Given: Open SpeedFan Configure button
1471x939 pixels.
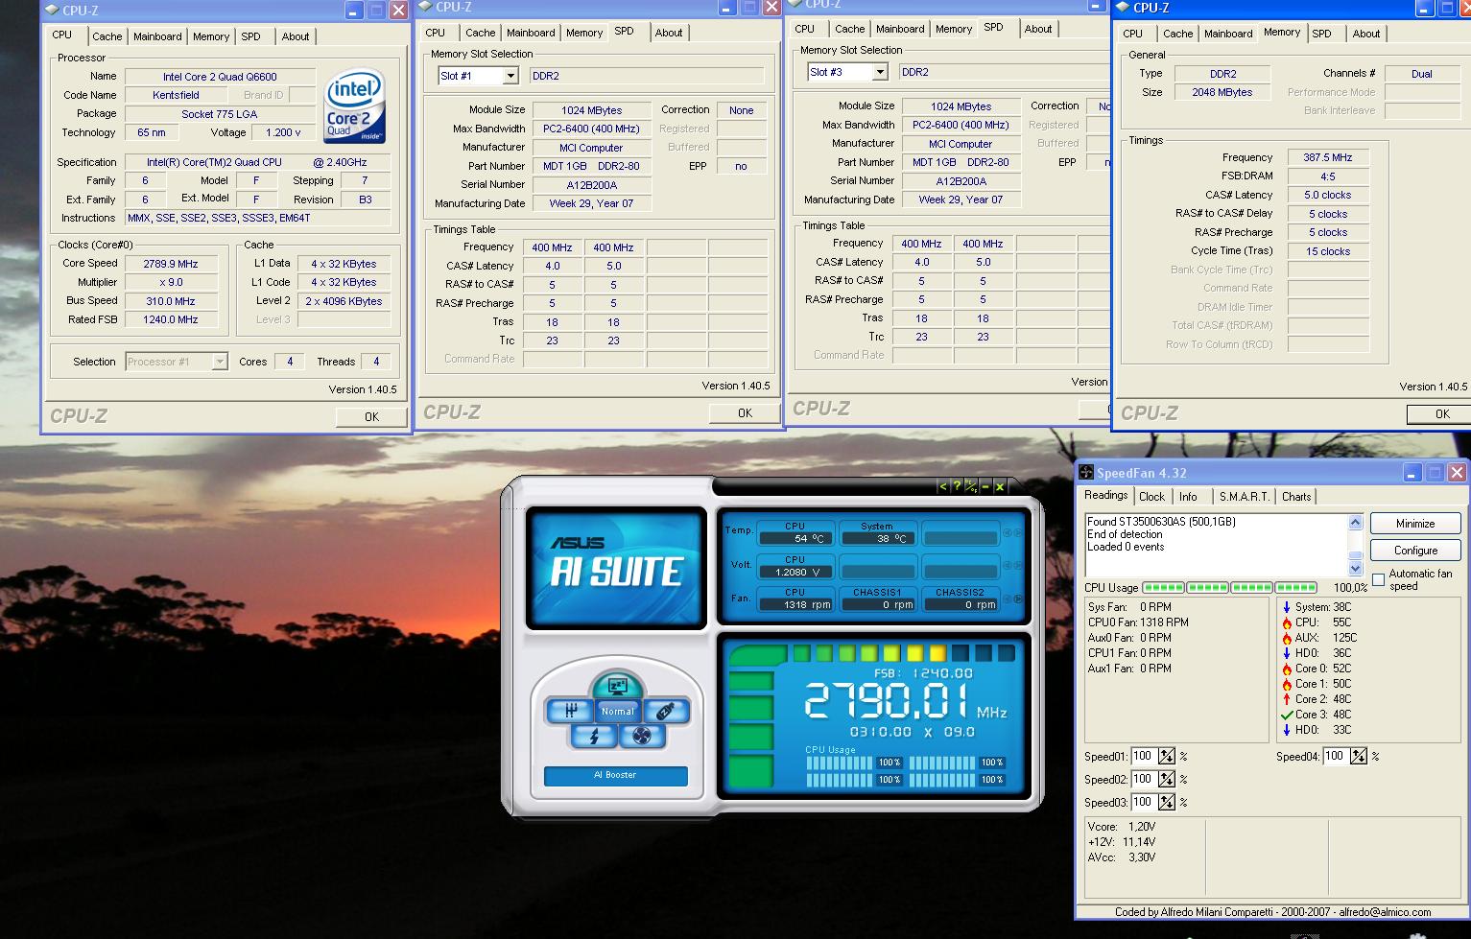Looking at the screenshot, I should [x=1415, y=551].
